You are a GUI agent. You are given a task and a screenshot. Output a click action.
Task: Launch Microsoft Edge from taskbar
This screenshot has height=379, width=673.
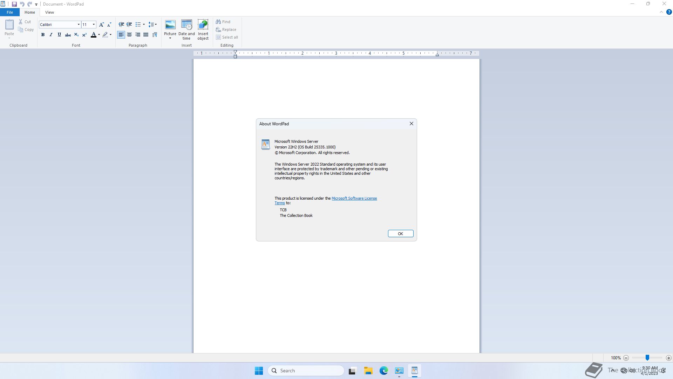point(384,371)
